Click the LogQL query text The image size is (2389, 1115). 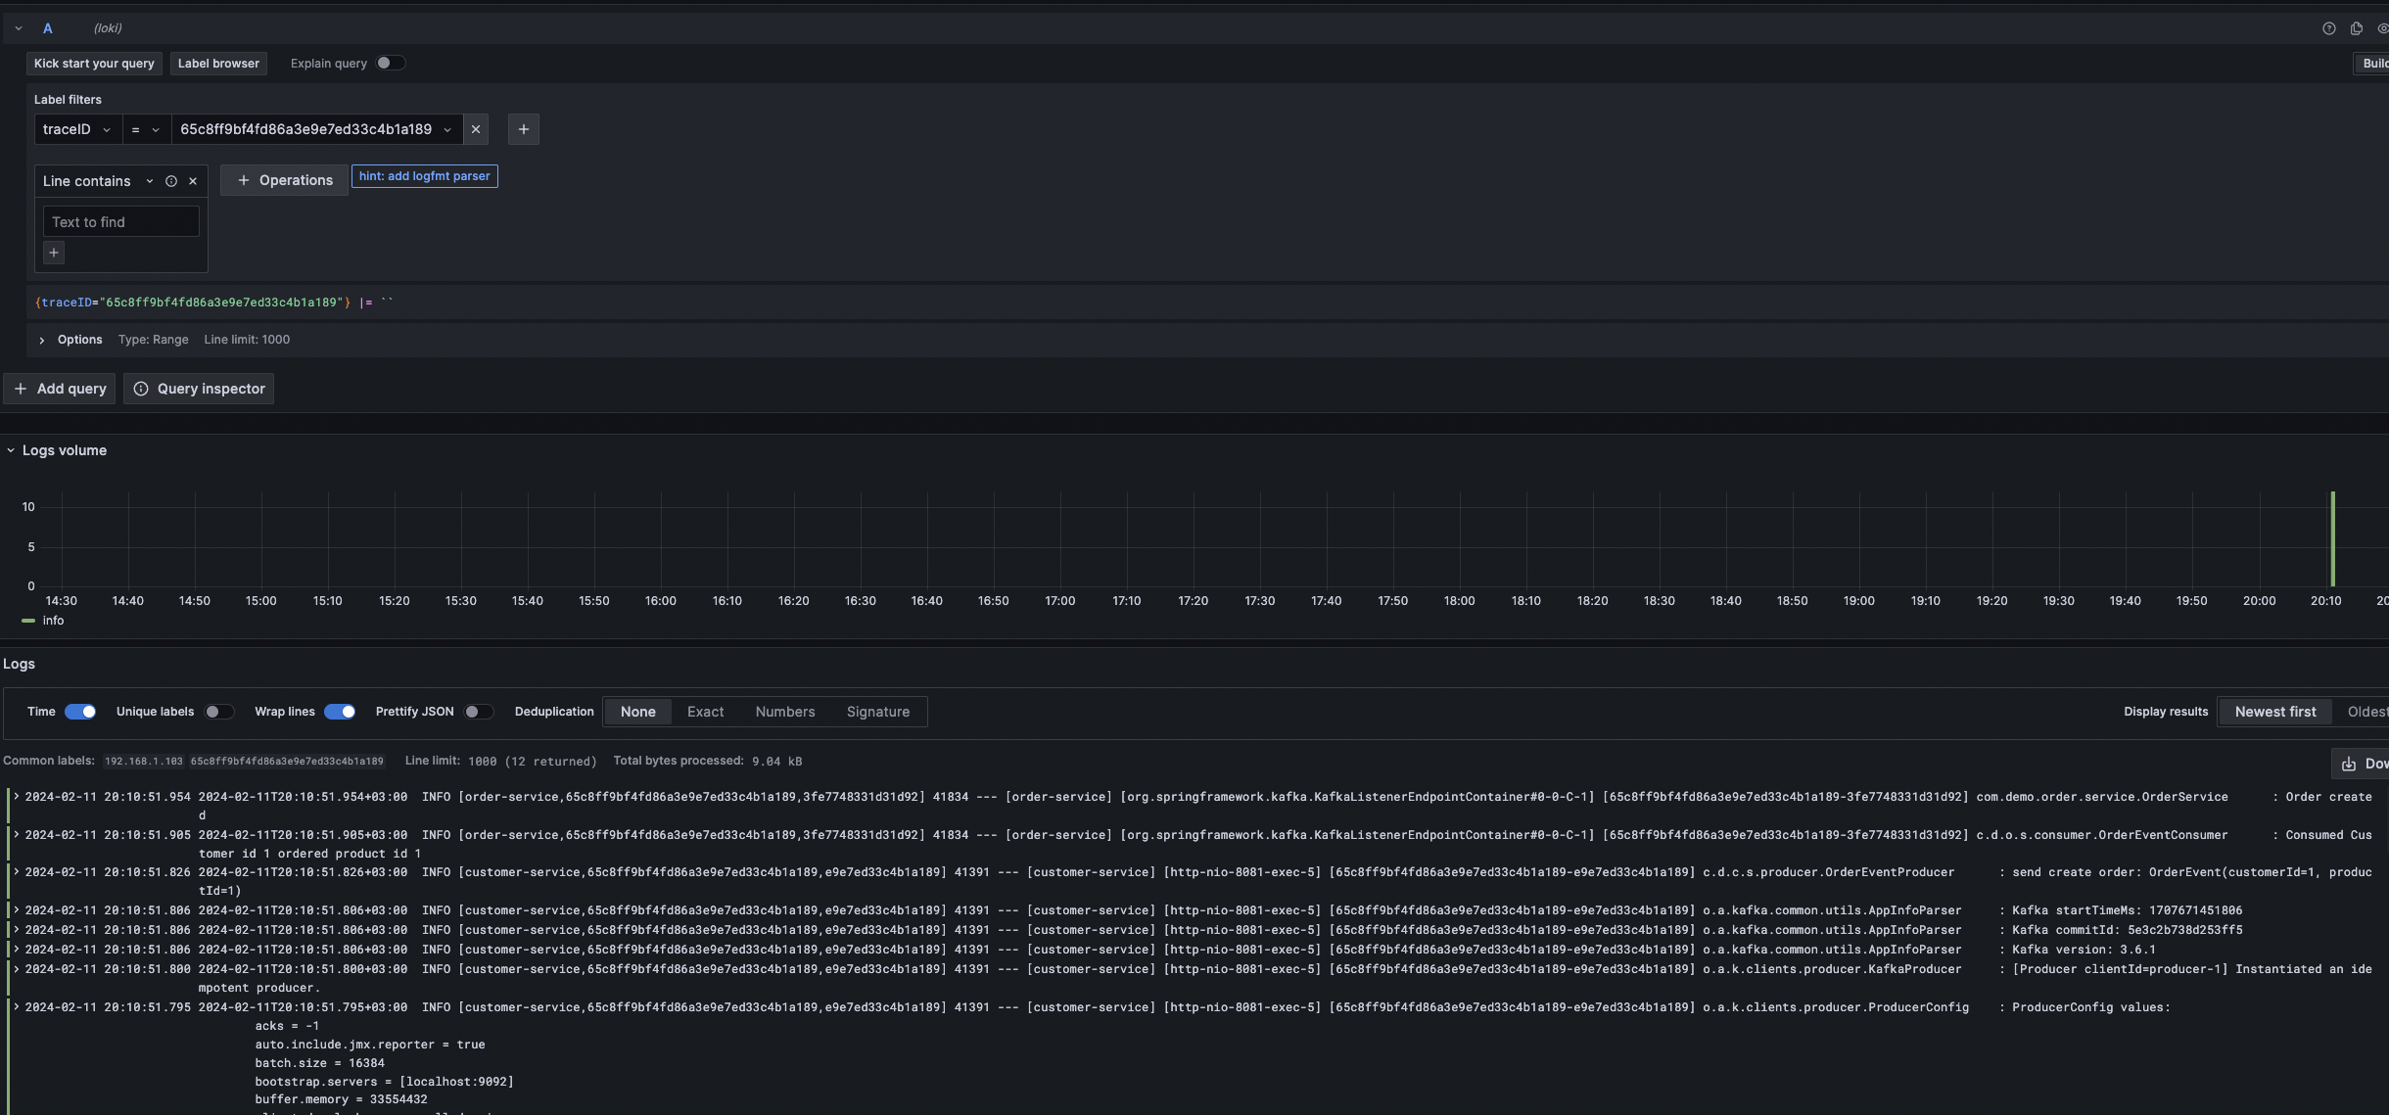tap(213, 302)
